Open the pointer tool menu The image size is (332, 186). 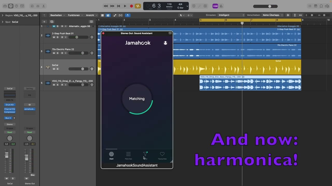coord(182,15)
